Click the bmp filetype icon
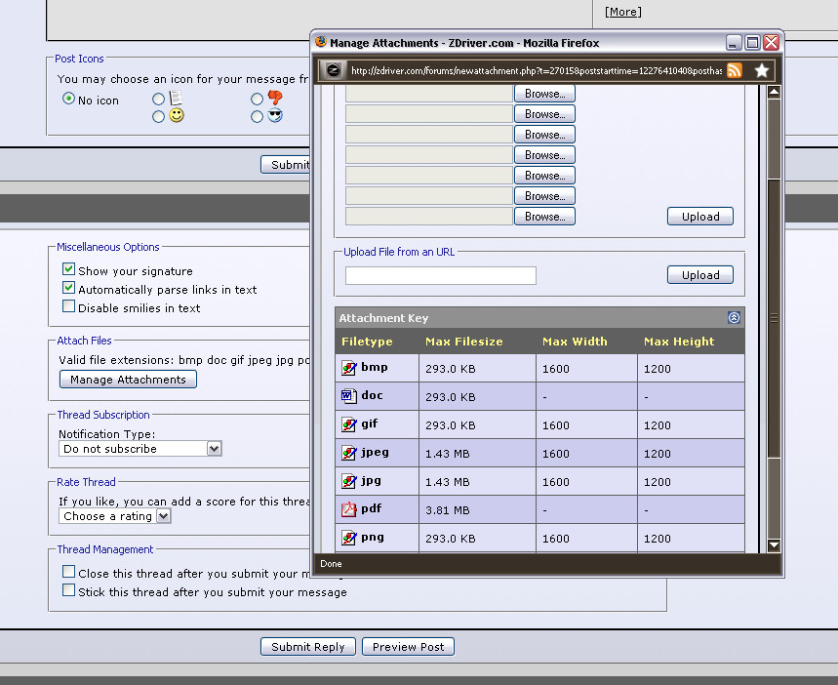The width and height of the screenshot is (838, 685). pyautogui.click(x=349, y=368)
